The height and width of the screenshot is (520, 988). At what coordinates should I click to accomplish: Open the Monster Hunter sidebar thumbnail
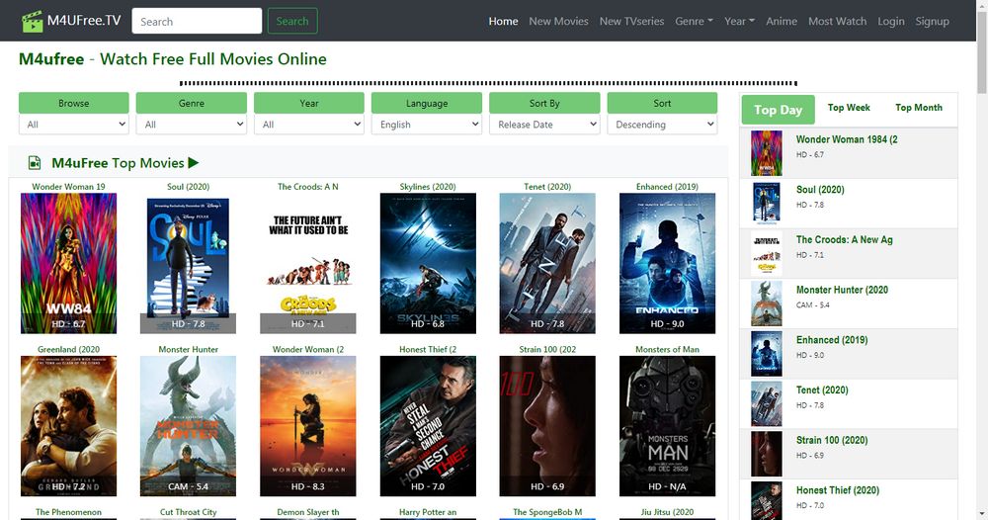(767, 303)
